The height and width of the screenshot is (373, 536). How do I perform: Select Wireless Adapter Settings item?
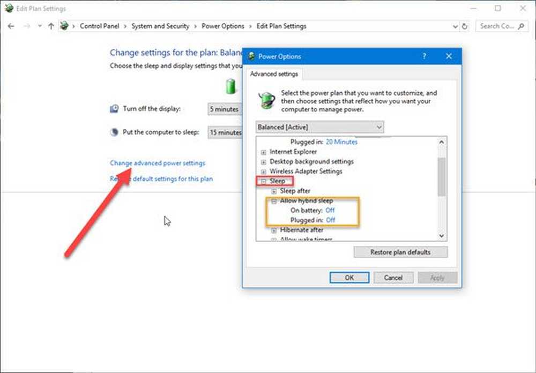pos(306,171)
